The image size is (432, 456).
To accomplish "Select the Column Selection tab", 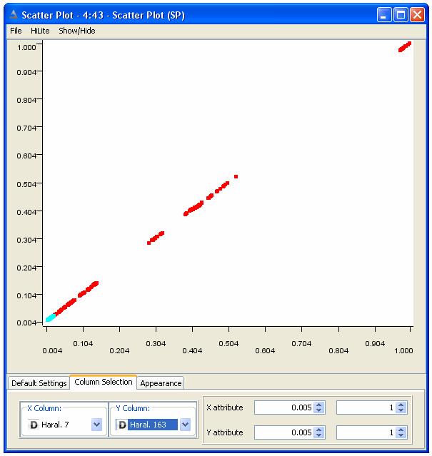I will coord(103,382).
